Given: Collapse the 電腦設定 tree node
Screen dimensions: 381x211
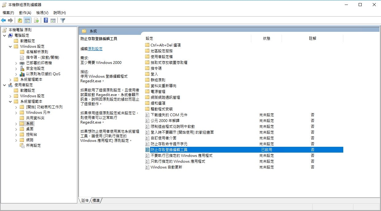Looking at the screenshot, I should tap(4, 35).
